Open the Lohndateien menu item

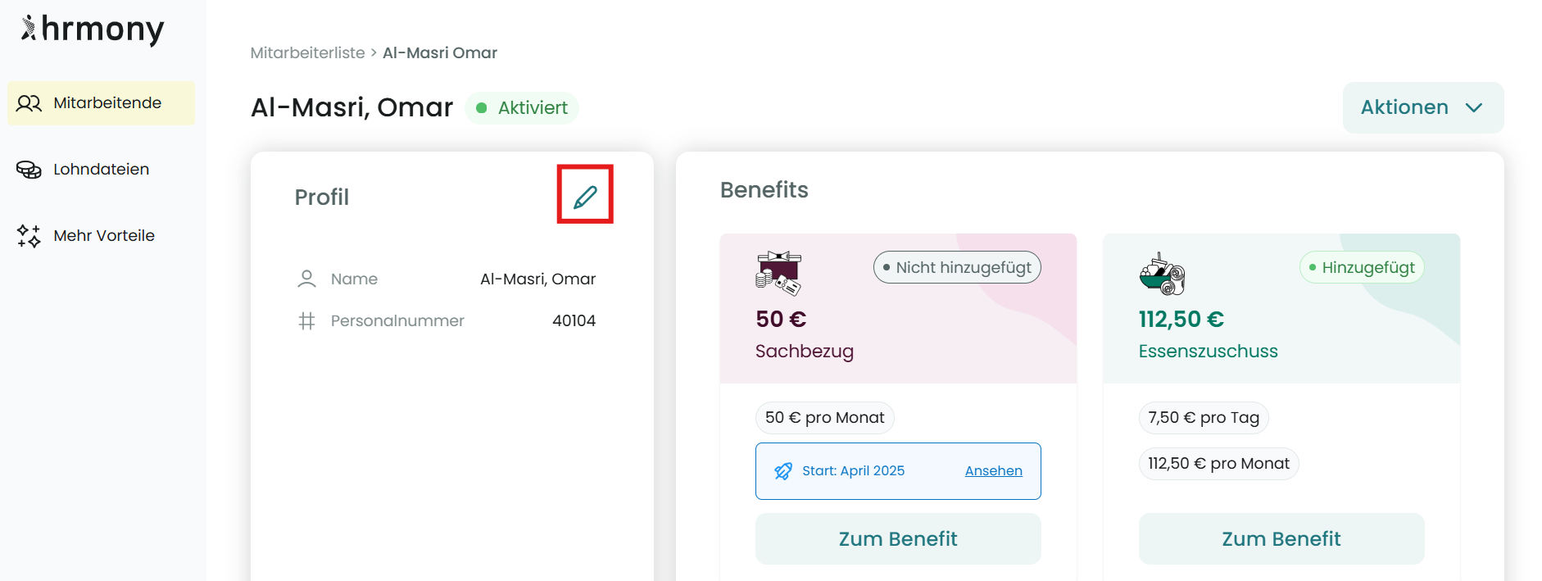101,170
